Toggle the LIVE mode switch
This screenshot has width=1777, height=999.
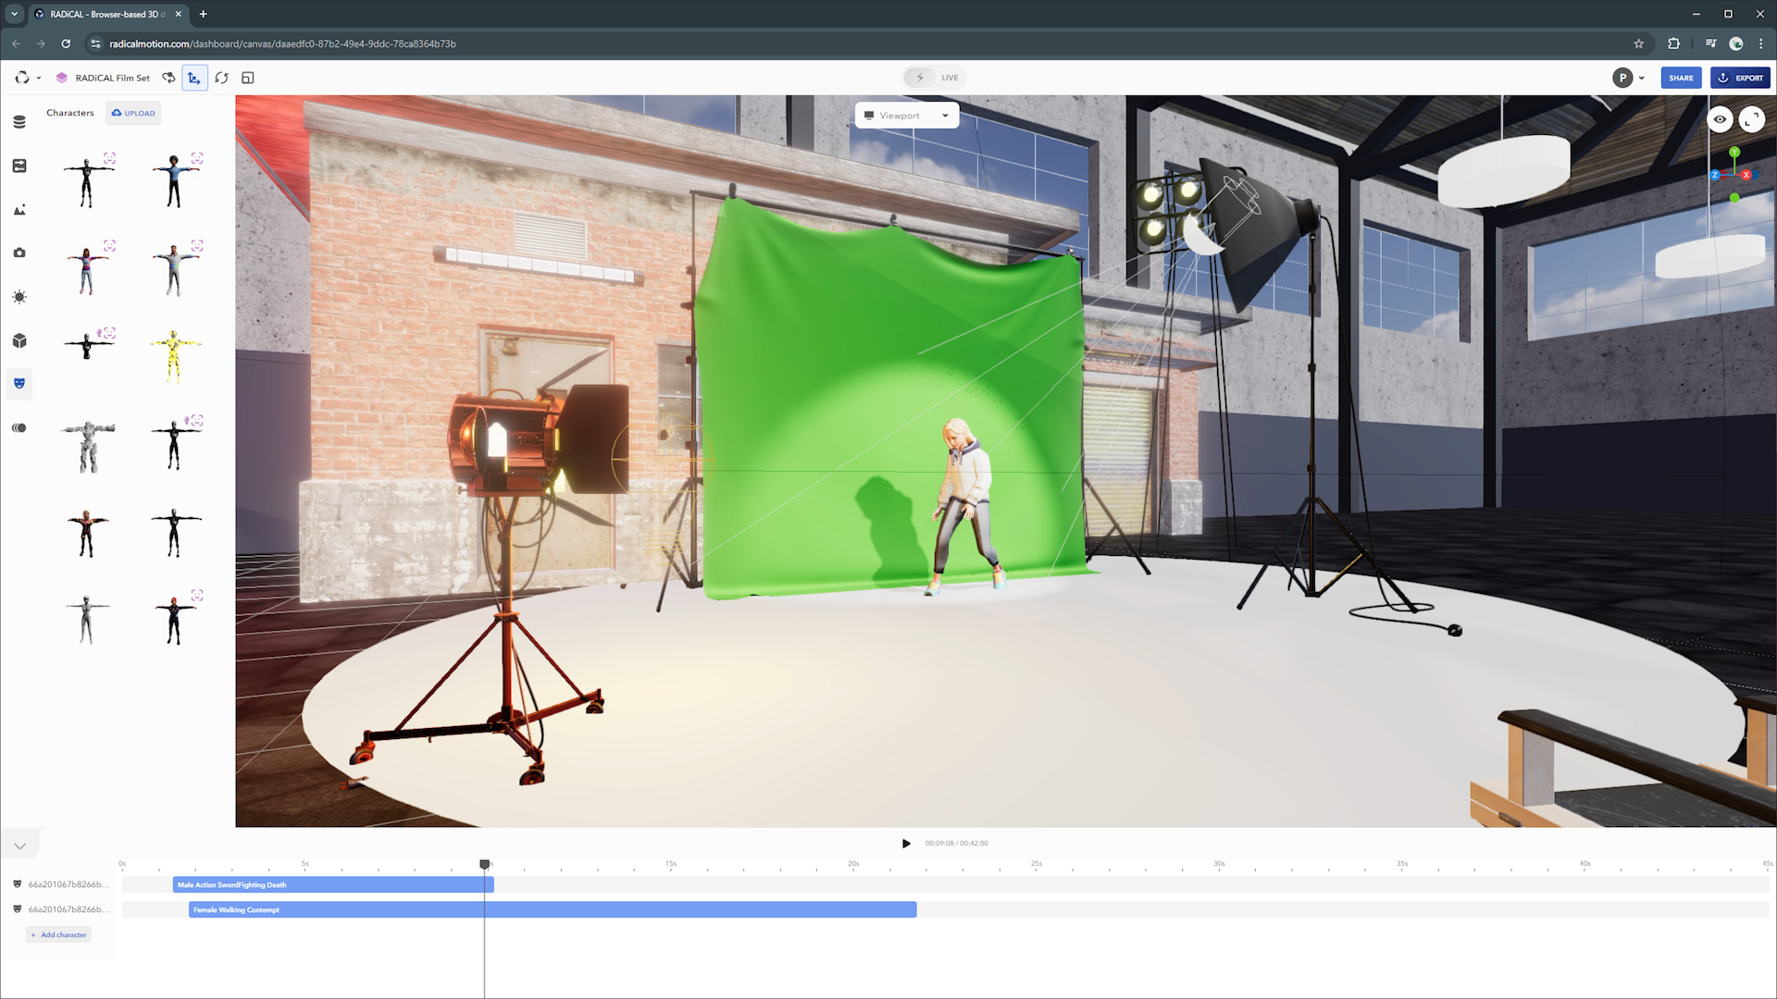click(934, 77)
